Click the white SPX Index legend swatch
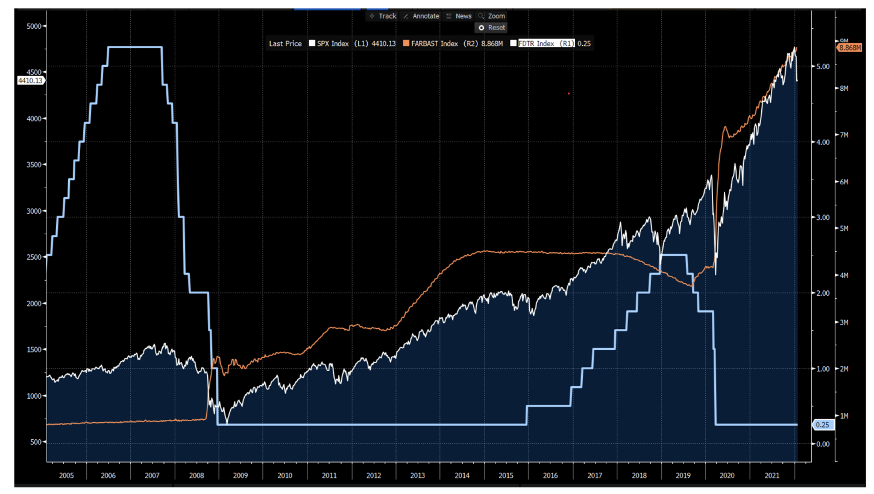The height and width of the screenshot is (494, 874). point(312,43)
